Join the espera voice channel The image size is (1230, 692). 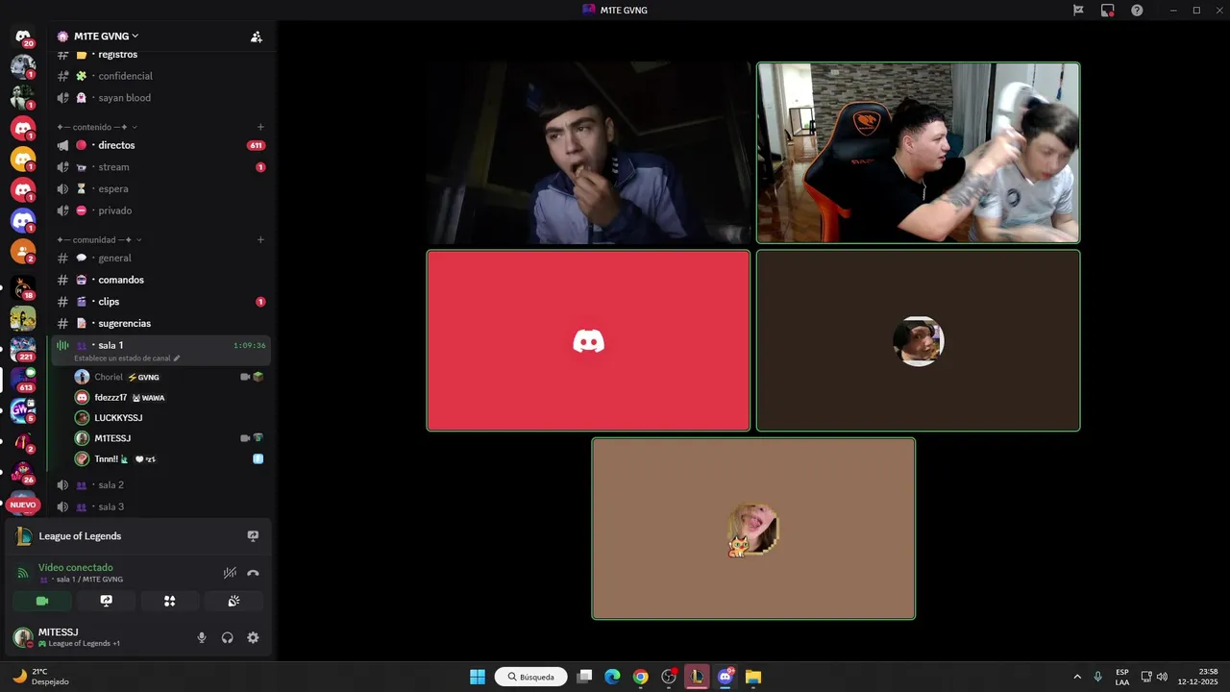pyautogui.click(x=160, y=188)
